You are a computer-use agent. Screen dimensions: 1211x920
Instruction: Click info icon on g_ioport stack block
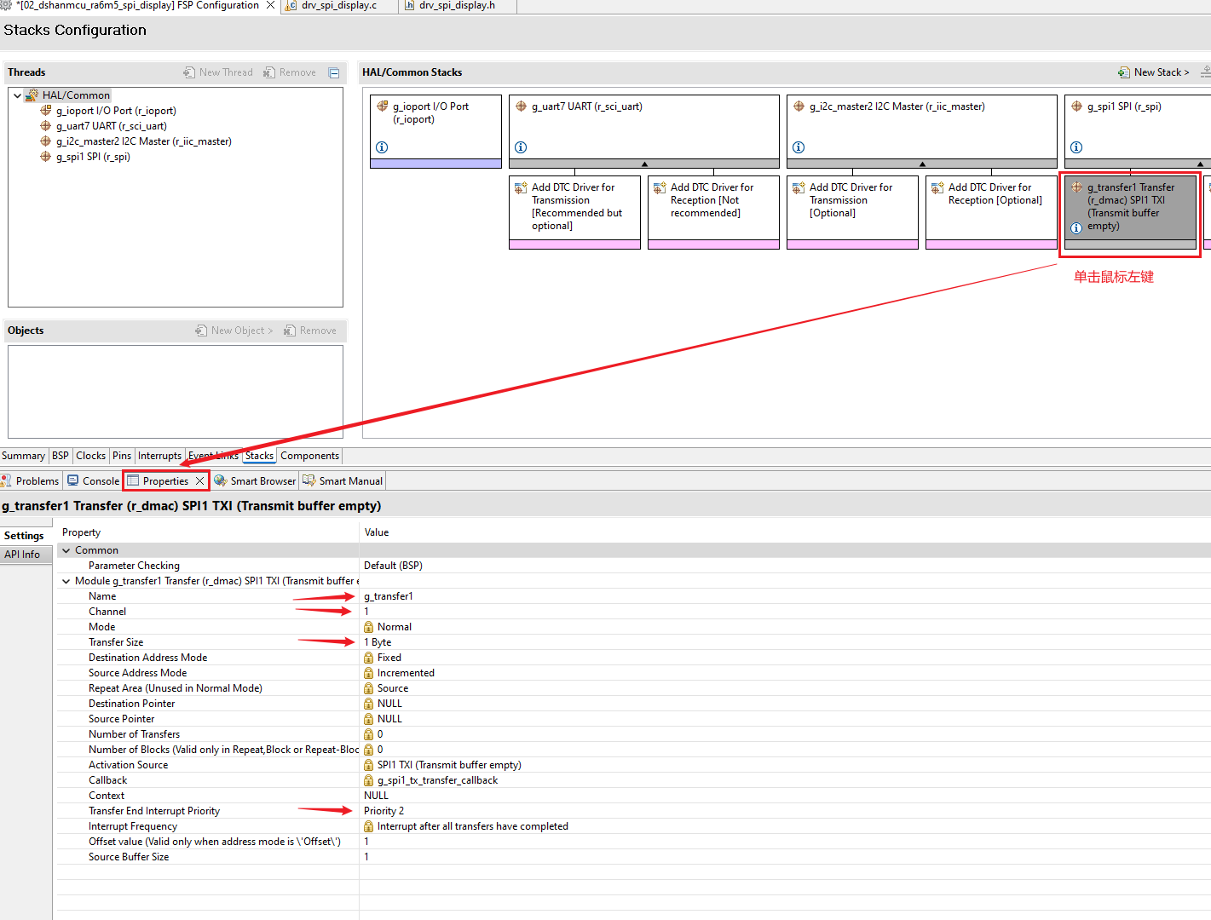pyautogui.click(x=382, y=147)
